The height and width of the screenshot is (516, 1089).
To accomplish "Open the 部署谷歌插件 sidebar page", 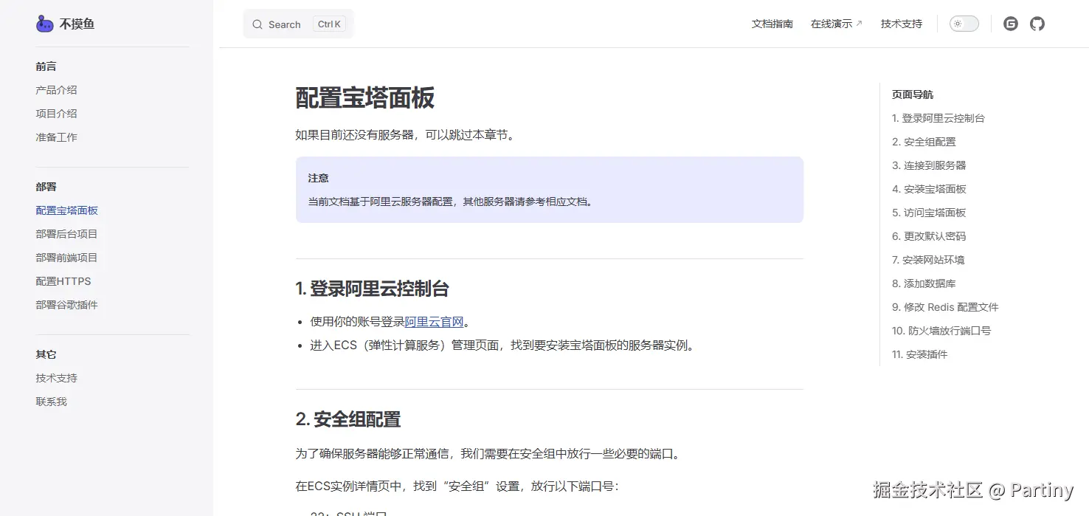I will [x=66, y=304].
